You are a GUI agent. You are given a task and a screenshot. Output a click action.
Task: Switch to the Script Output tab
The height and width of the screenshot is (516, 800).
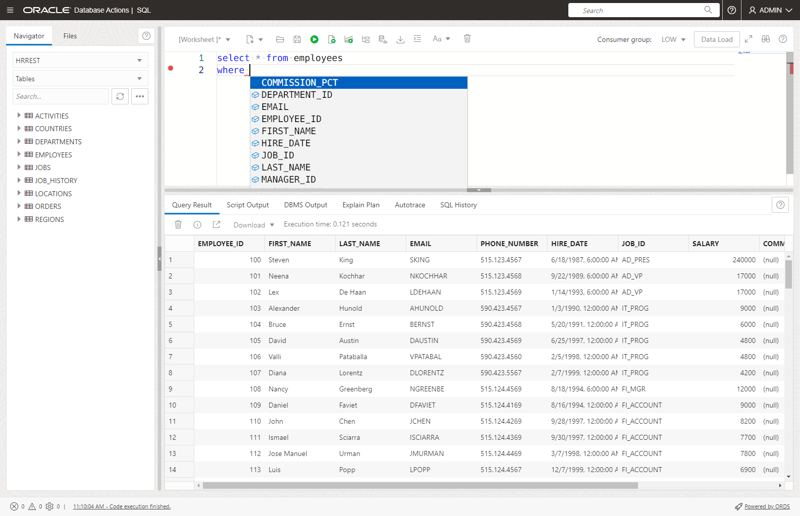point(247,205)
